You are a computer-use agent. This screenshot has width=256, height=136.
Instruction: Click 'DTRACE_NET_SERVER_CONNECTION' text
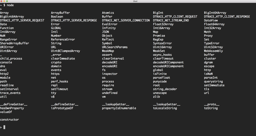126,20
